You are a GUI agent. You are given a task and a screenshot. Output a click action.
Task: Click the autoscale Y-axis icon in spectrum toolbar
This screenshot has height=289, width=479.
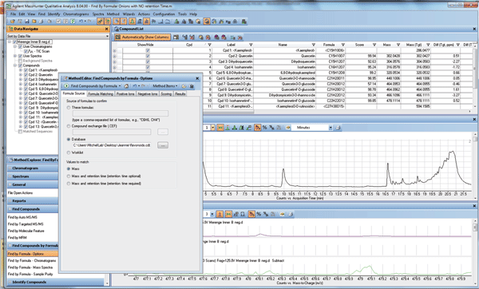[220, 214]
